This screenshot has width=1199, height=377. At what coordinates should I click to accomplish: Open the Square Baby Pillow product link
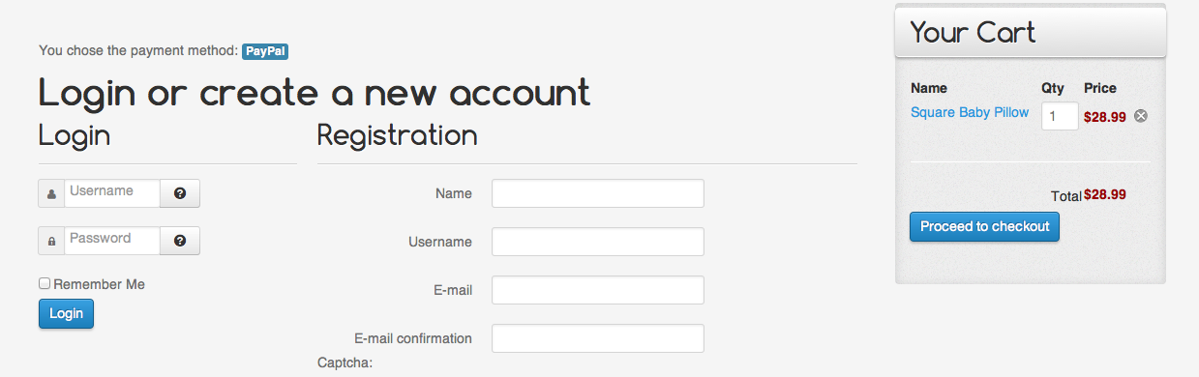pos(970,112)
